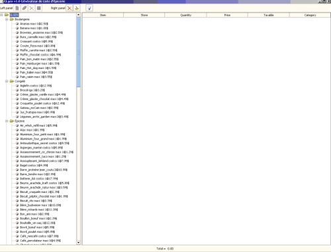
Task: Select Muffin_chocolat costco item
Action: 40,54
